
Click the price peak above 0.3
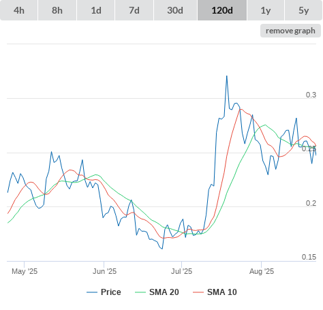tap(227, 76)
